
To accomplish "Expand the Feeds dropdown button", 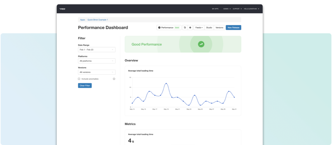I will tap(199, 28).
